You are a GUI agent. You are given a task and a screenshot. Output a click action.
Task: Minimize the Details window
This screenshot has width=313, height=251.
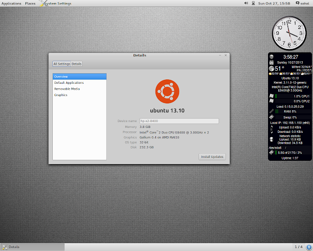pyautogui.click(x=220, y=55)
